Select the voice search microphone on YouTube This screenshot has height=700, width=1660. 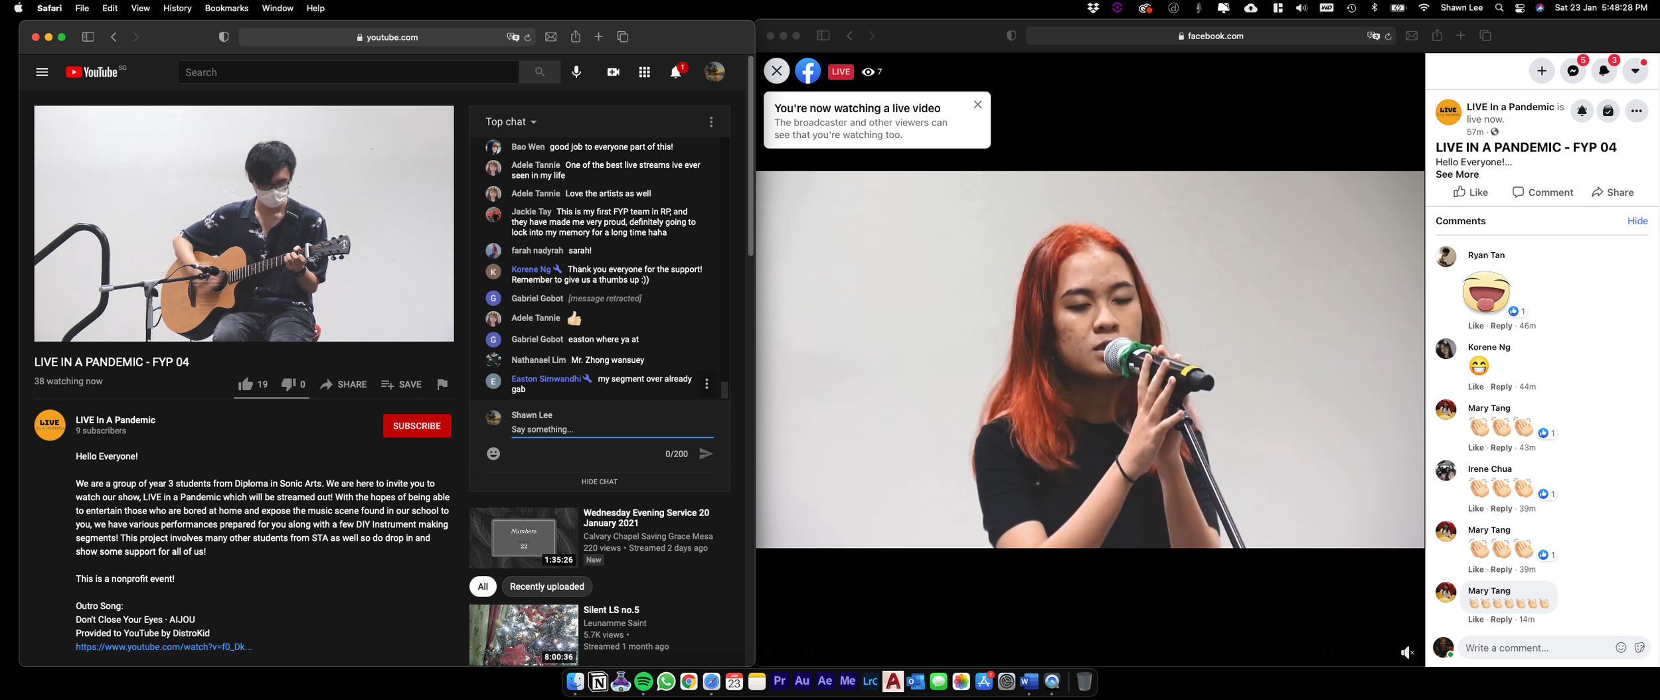(575, 72)
